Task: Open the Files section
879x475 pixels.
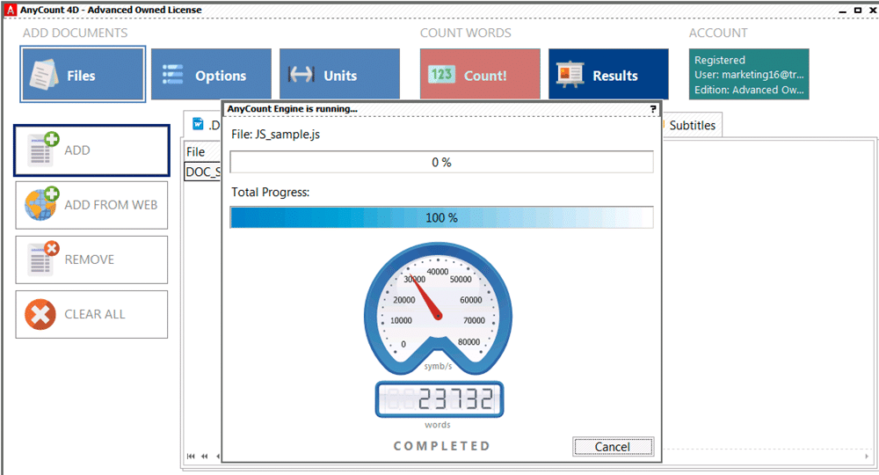Action: point(83,74)
